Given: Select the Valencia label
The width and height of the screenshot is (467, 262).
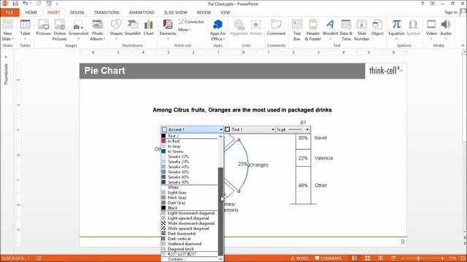Looking at the screenshot, I should pos(323,158).
